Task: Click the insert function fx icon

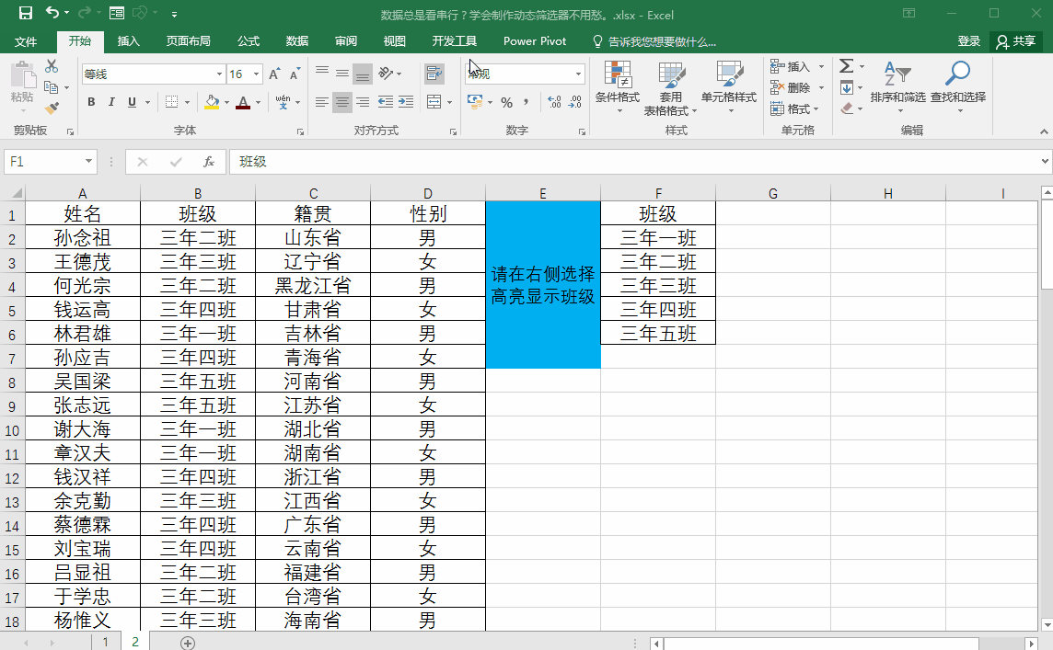Action: point(209,162)
